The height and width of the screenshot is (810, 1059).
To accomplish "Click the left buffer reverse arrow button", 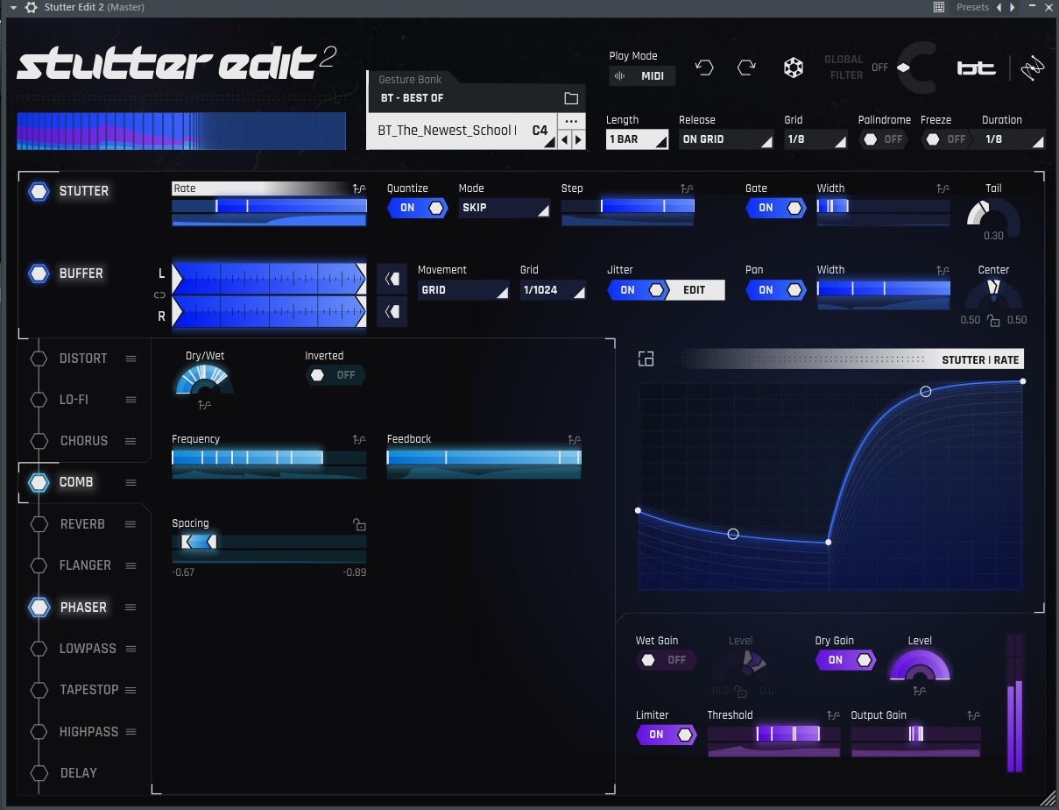I will point(392,279).
